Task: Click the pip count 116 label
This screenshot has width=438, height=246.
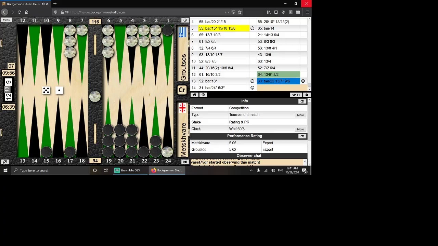Action: pos(95,22)
